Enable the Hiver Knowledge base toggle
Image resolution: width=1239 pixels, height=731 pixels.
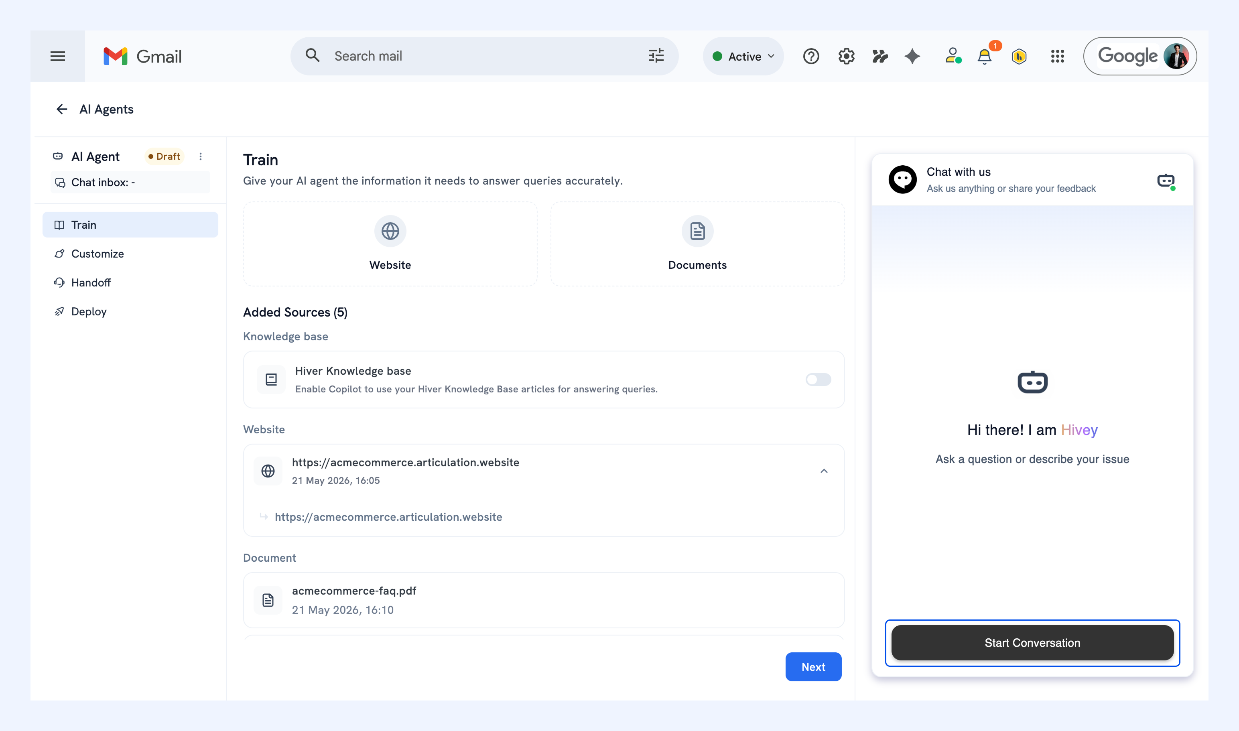(818, 379)
